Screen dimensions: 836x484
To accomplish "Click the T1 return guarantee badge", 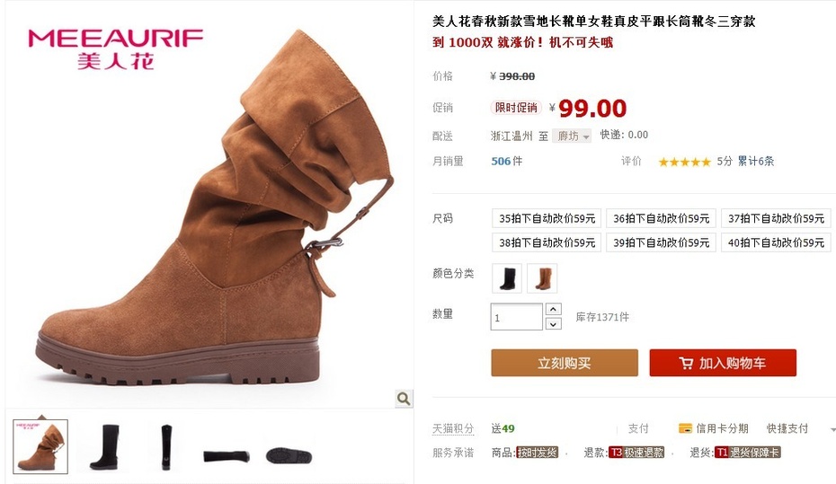I will (748, 453).
